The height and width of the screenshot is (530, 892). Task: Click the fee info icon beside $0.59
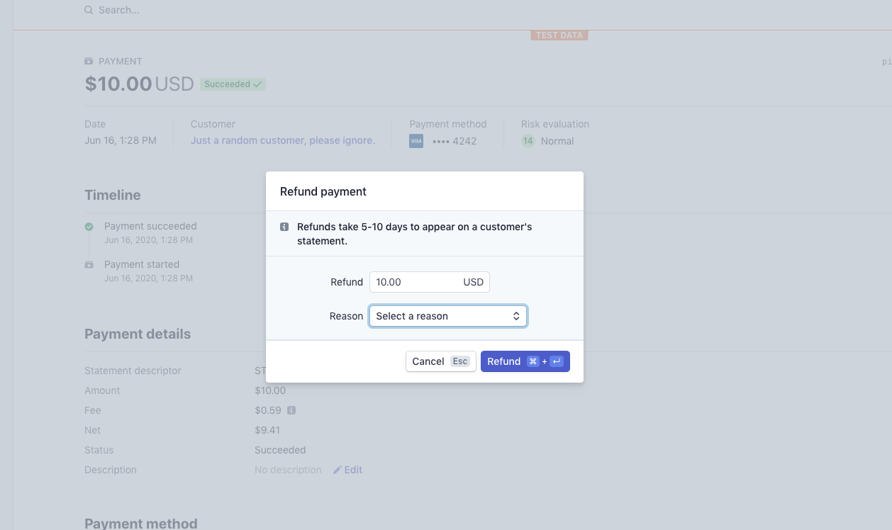(291, 410)
